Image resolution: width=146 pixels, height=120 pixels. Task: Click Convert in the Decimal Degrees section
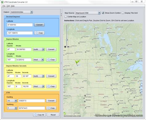coord(39,25)
